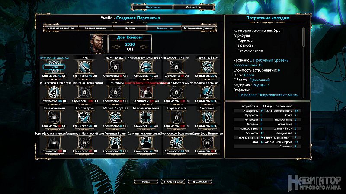The height and width of the screenshot is (194, 346).
Task: Click the Назад button
Action: pos(146,181)
